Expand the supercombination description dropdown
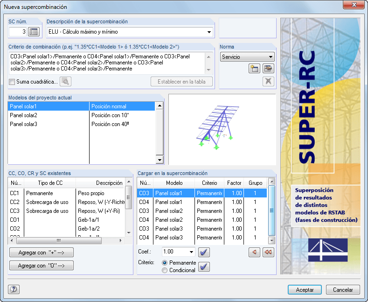368x302 pixels. pos(209,32)
